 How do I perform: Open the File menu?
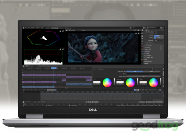point(26,28)
